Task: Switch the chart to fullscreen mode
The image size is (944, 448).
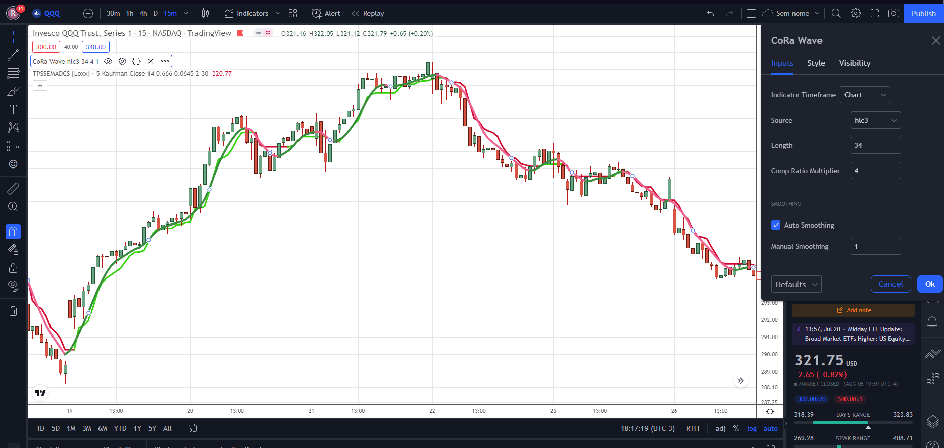Action: (x=875, y=13)
